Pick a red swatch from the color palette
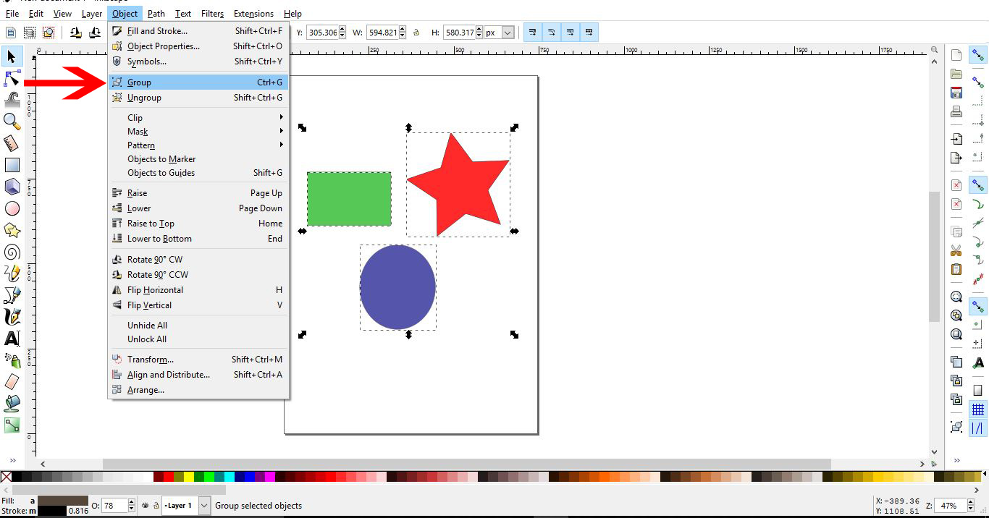Screen dimensions: 989x518 [170, 477]
